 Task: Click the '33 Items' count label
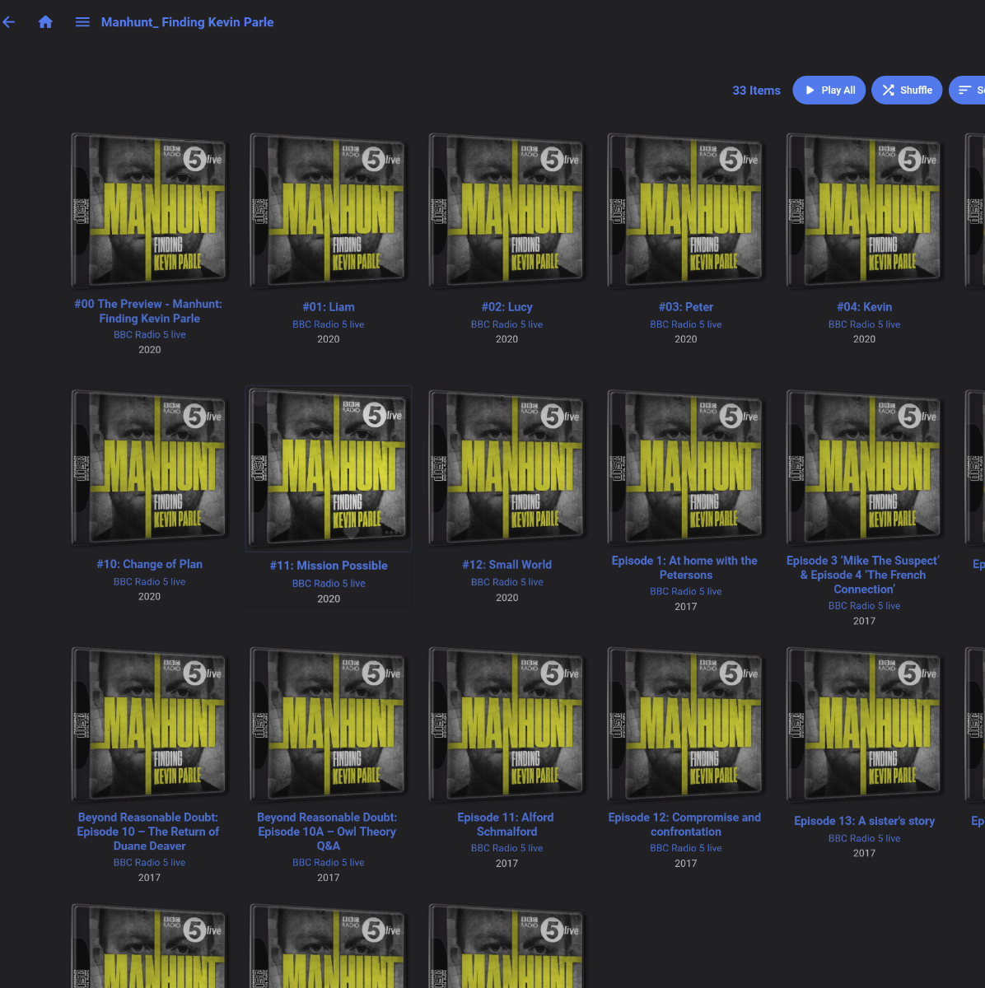(x=756, y=91)
